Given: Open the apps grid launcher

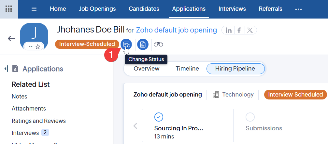Looking at the screenshot, I should (9, 9).
